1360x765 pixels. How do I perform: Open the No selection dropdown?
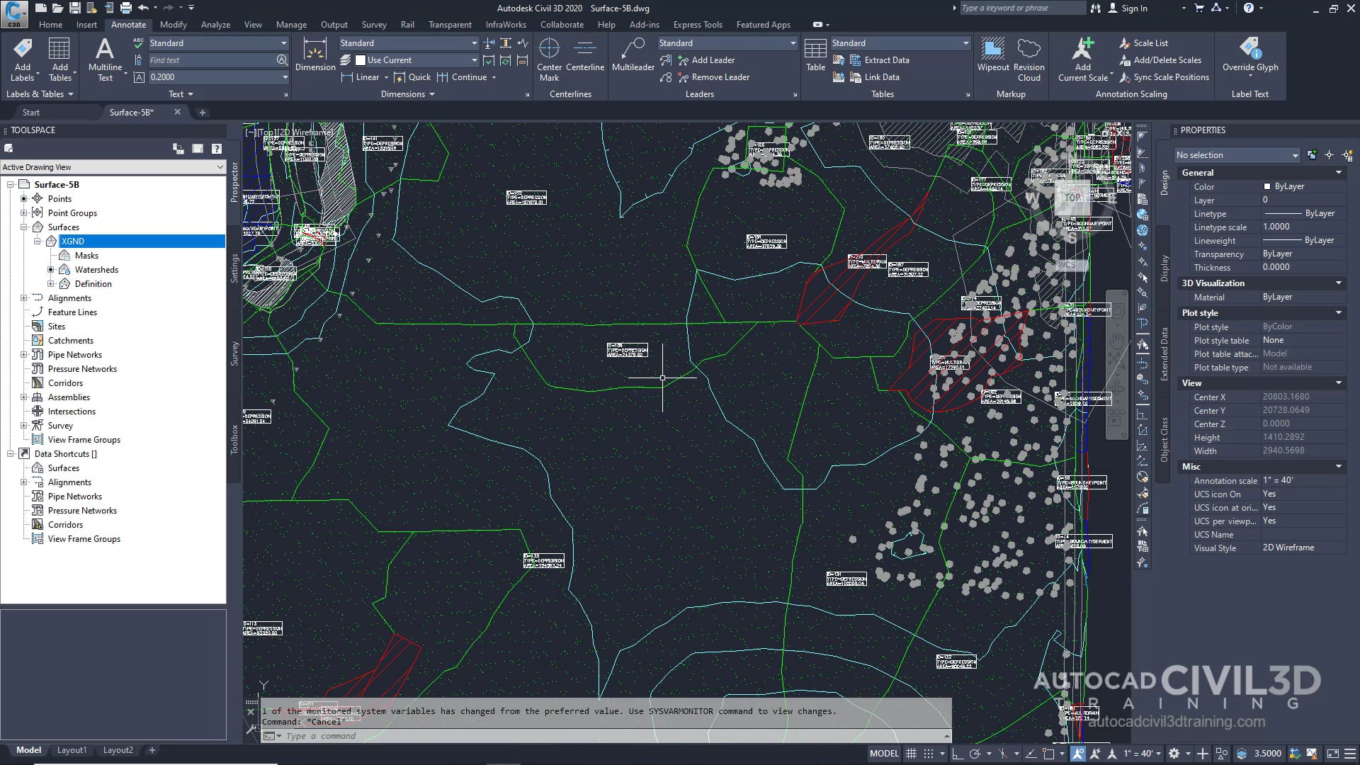1236,155
